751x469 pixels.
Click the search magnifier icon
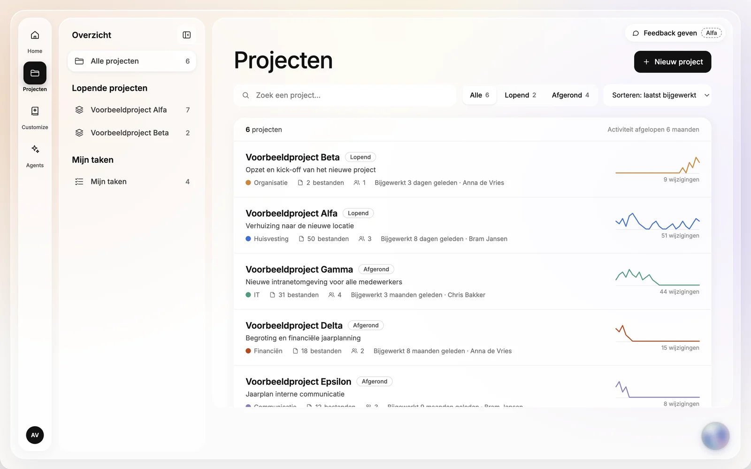coord(245,95)
